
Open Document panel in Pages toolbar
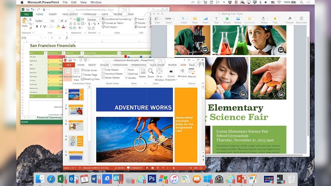(x=301, y=20)
